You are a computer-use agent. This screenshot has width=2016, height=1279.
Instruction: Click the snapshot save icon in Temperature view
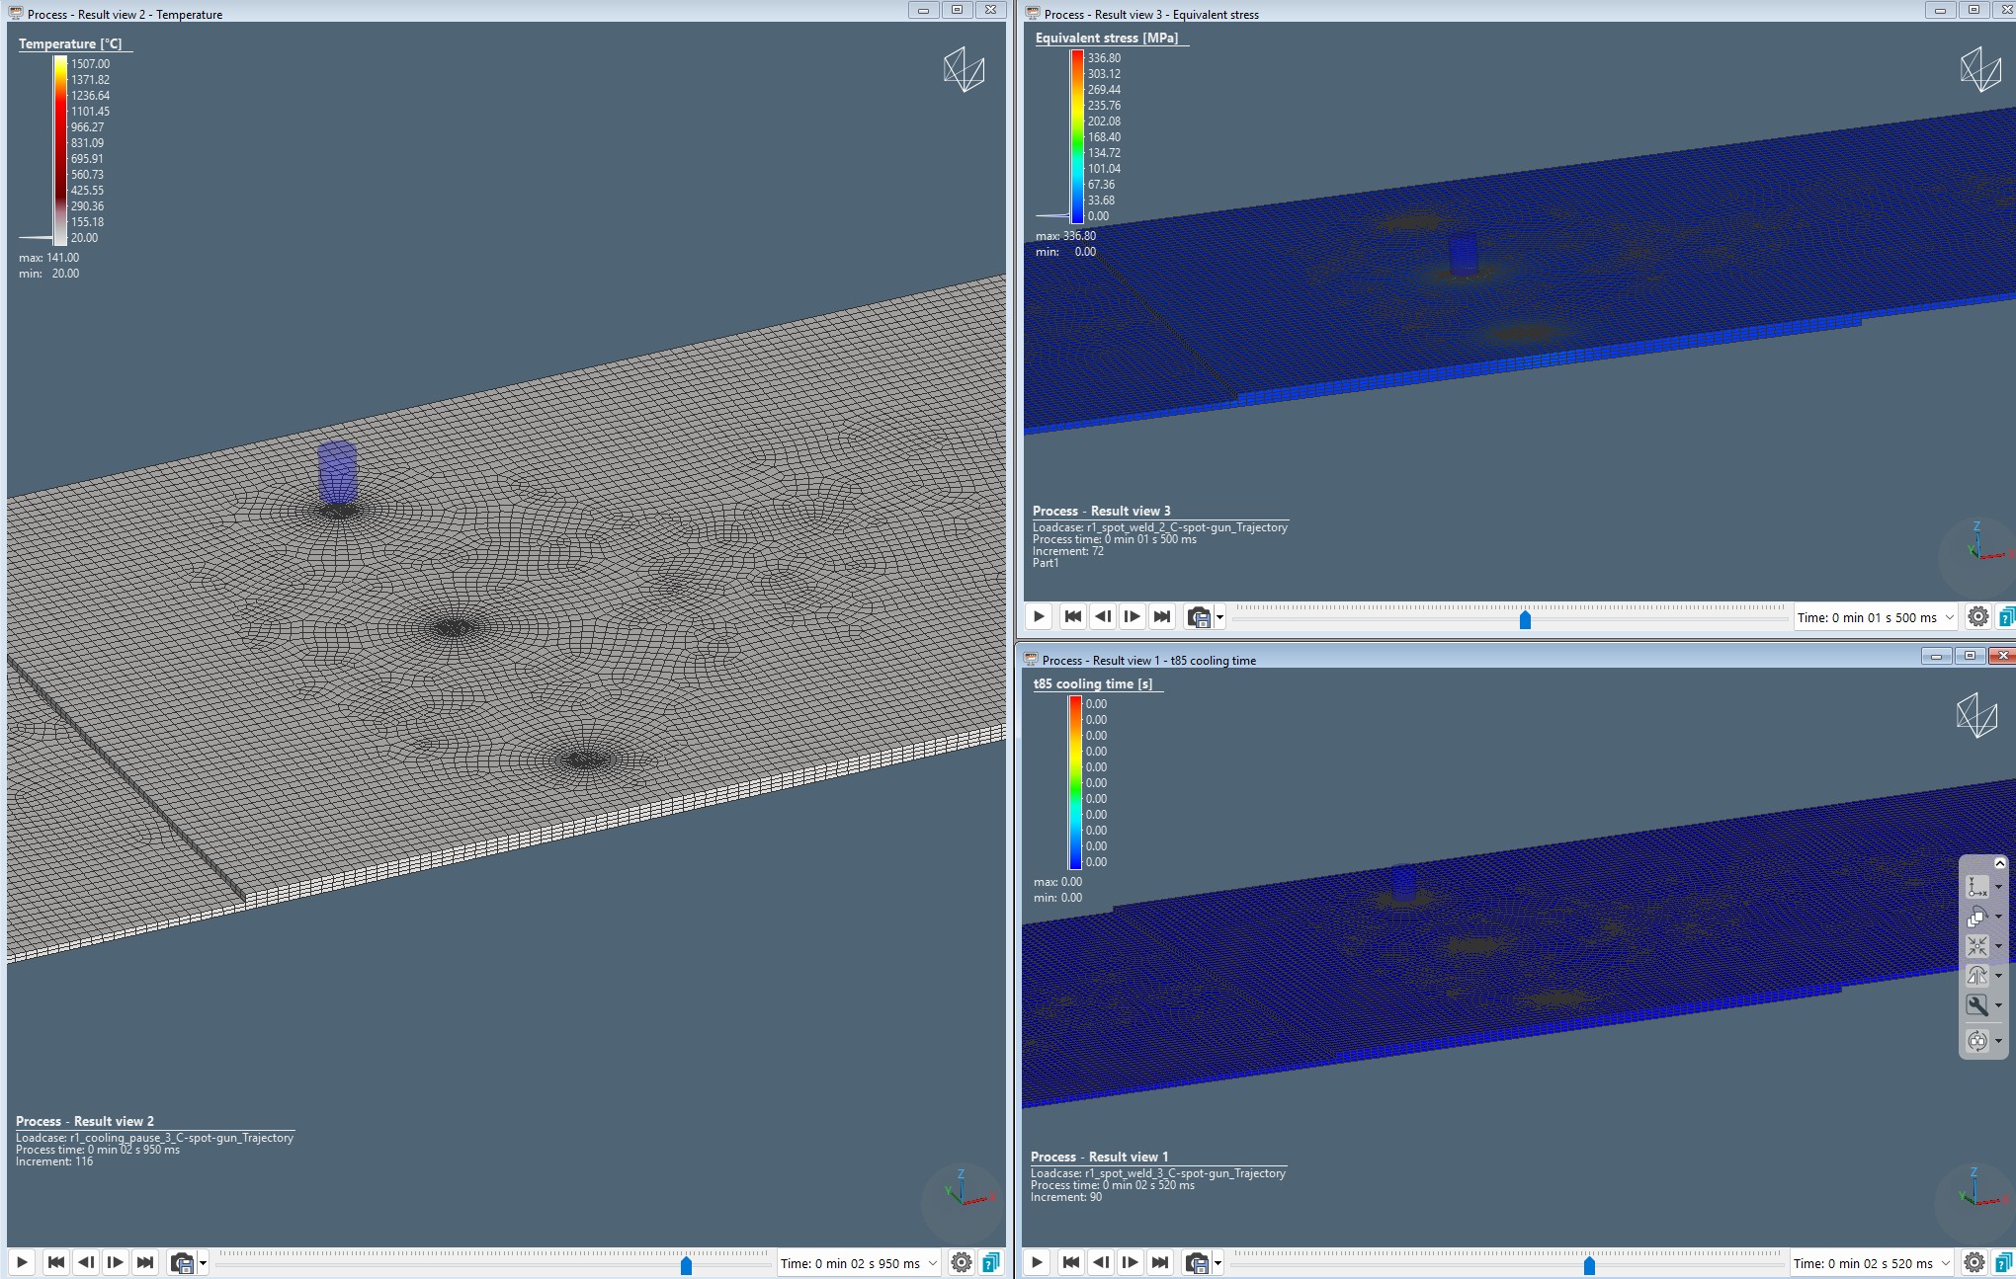pos(182,1262)
